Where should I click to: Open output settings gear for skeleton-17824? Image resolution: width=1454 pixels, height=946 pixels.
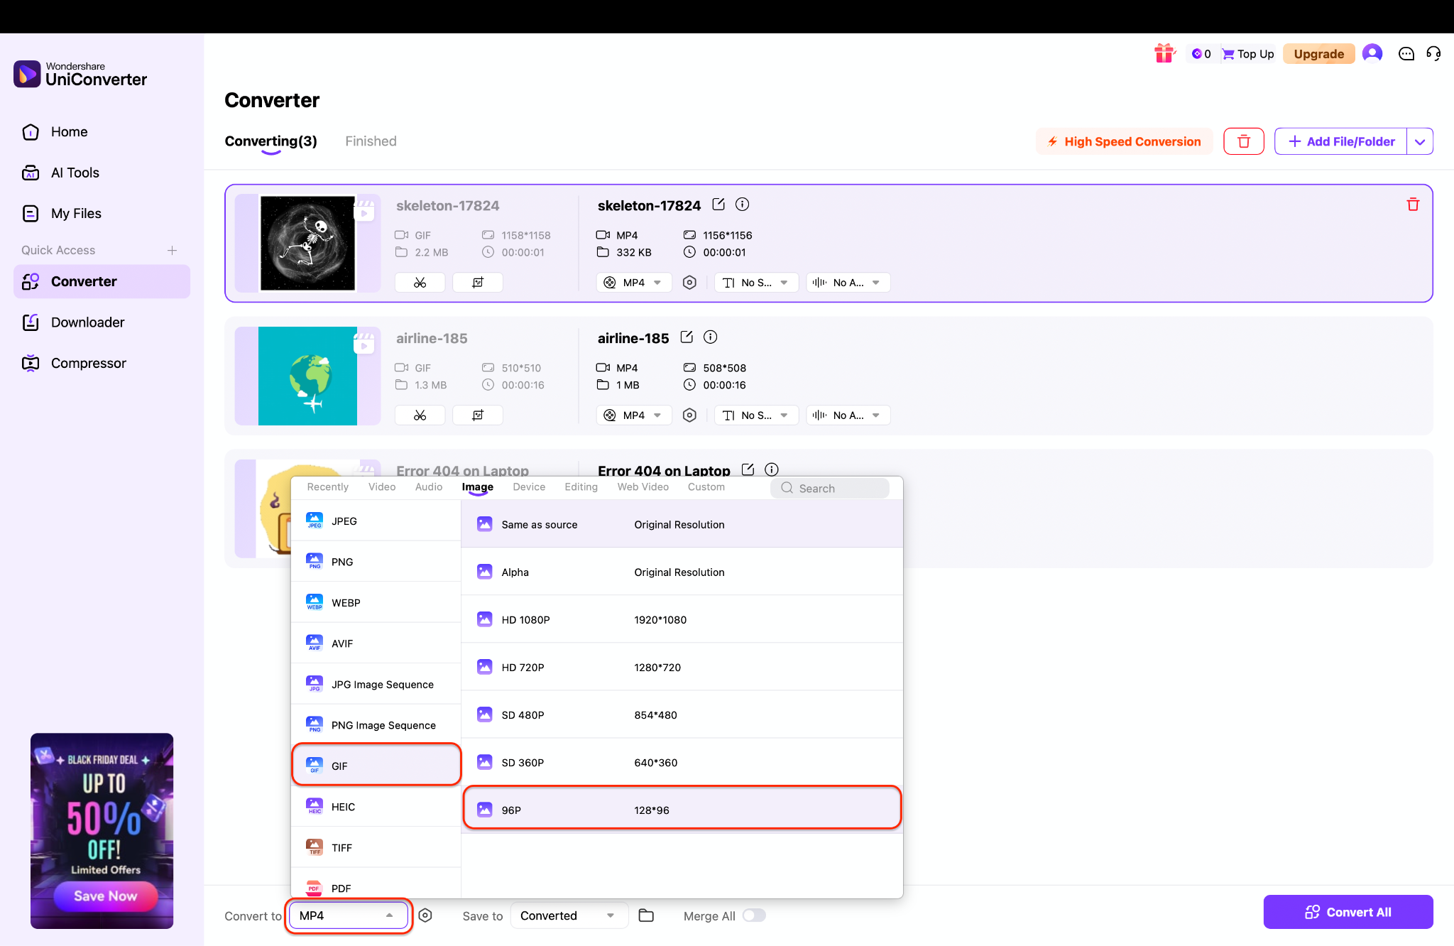pyautogui.click(x=689, y=283)
